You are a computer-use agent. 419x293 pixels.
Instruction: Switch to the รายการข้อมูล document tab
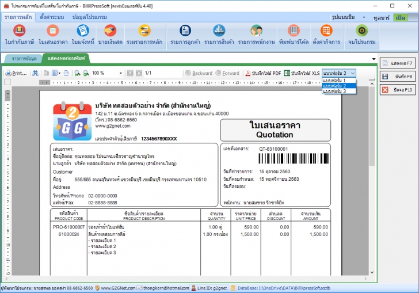pyautogui.click(x=24, y=59)
